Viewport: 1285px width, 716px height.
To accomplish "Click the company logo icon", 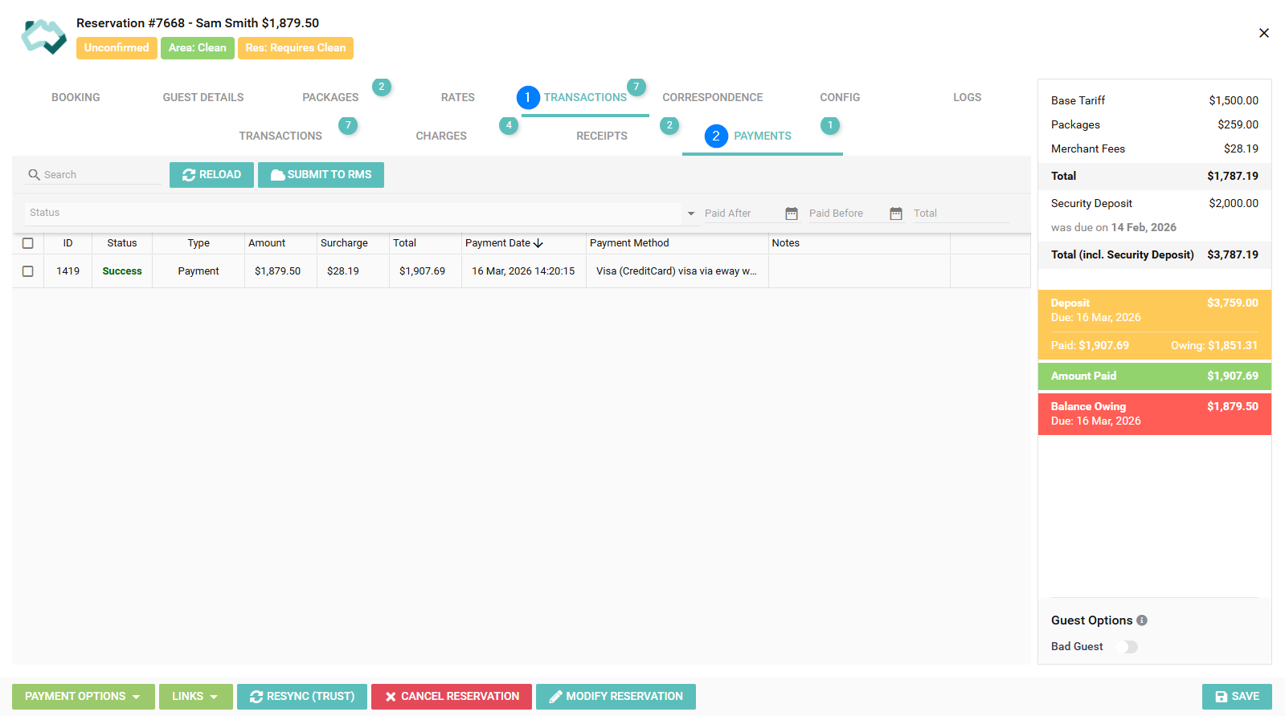I will (x=43, y=36).
